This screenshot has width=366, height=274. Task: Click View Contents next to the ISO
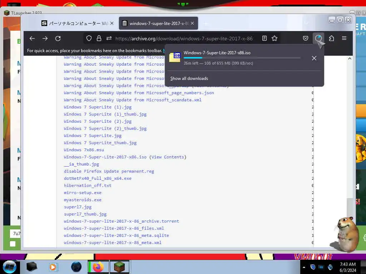(168, 157)
